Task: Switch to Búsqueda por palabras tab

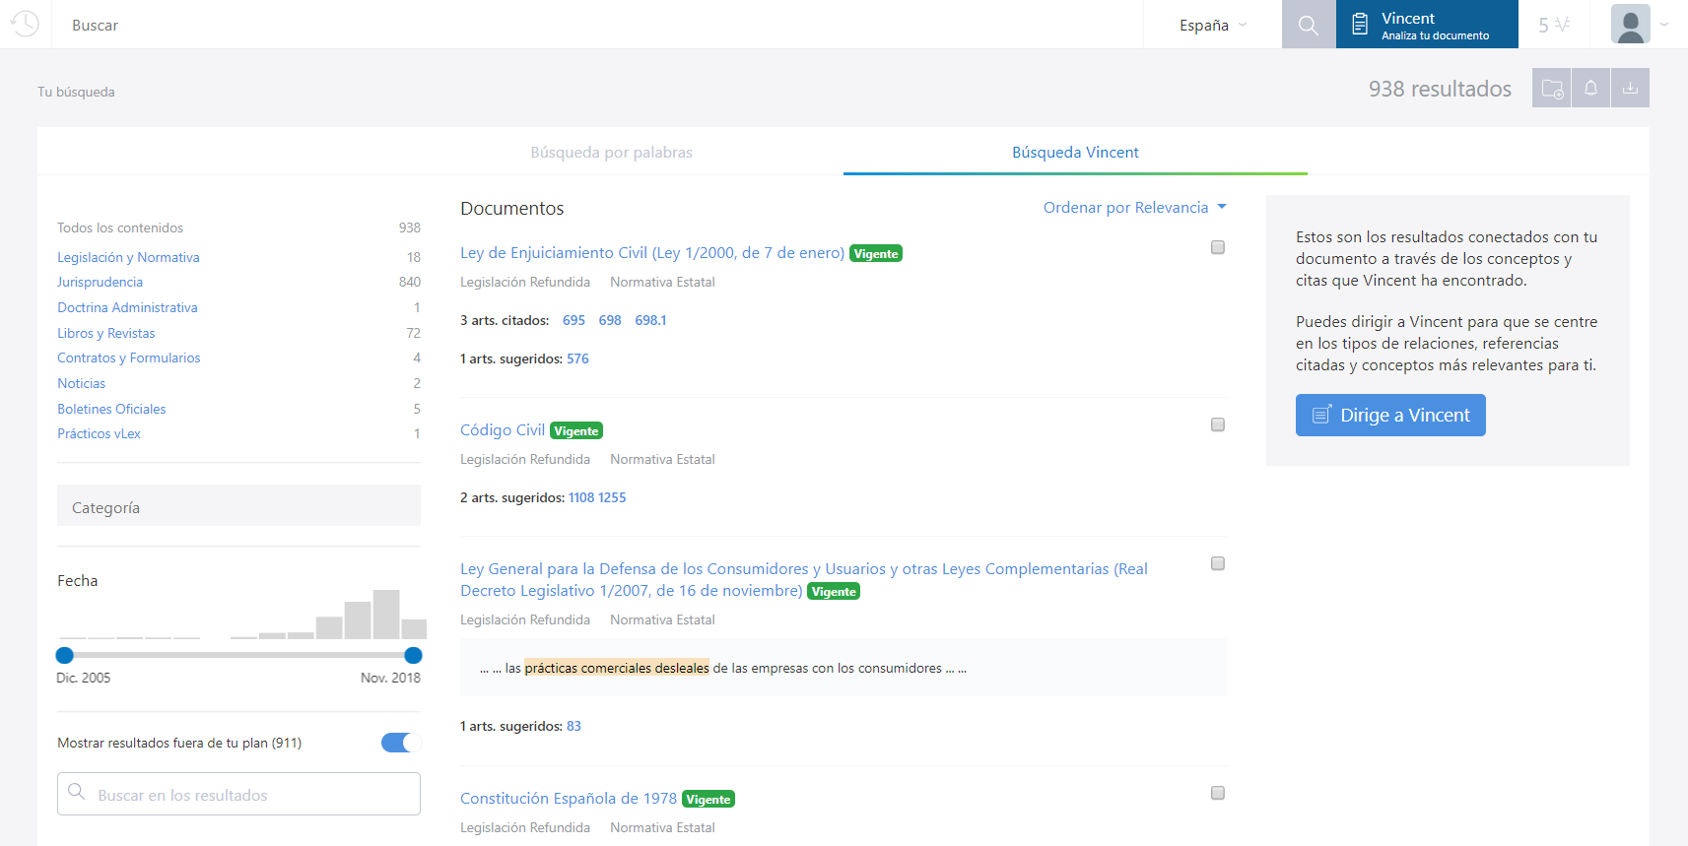Action: (x=611, y=153)
